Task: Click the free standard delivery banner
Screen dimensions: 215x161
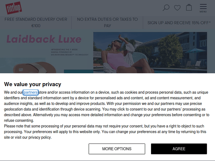Action: pyautogui.click(x=36, y=22)
